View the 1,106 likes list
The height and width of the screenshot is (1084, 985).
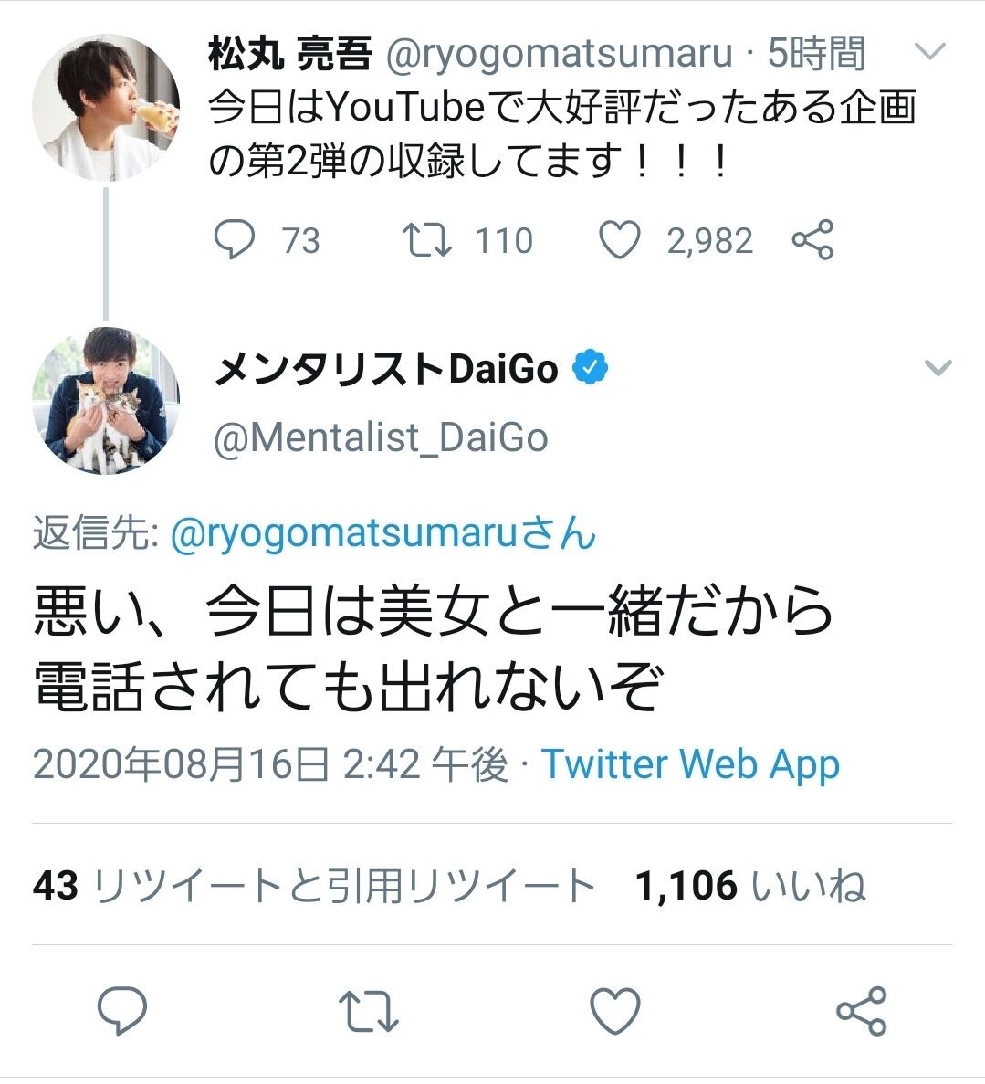pos(750,886)
